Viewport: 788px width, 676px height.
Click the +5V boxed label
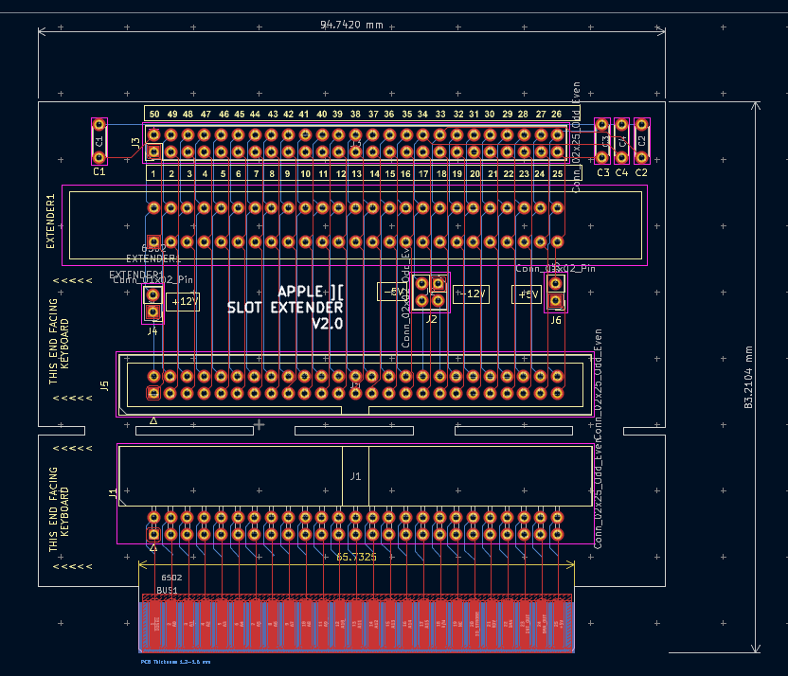pyautogui.click(x=527, y=294)
